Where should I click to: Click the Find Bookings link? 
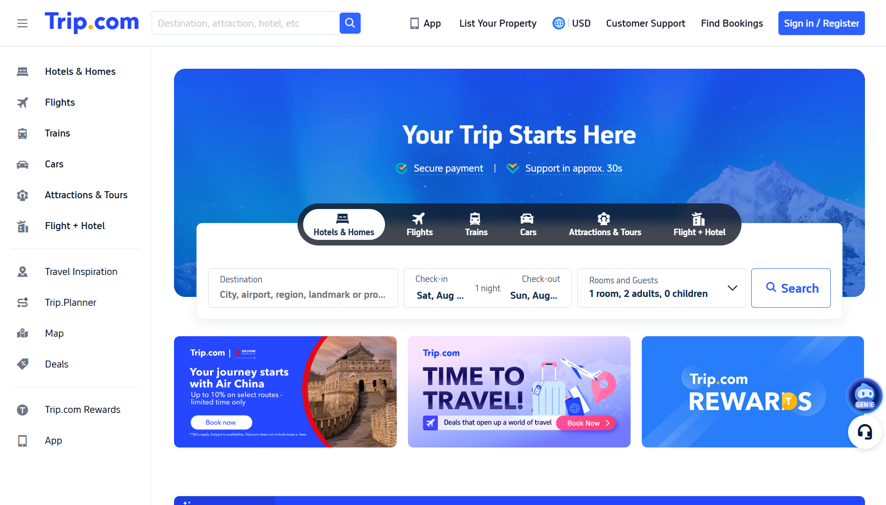point(732,23)
